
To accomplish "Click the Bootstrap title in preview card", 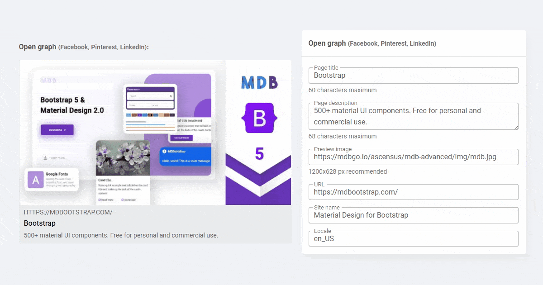I will click(40, 223).
